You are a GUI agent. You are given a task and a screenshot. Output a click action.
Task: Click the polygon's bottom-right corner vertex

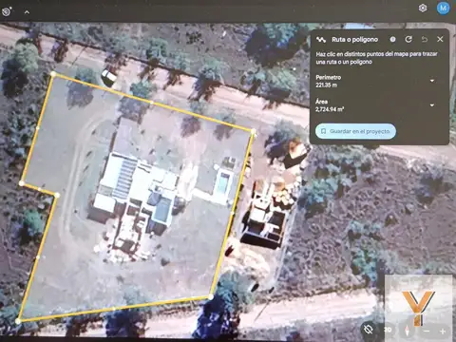coord(211,296)
